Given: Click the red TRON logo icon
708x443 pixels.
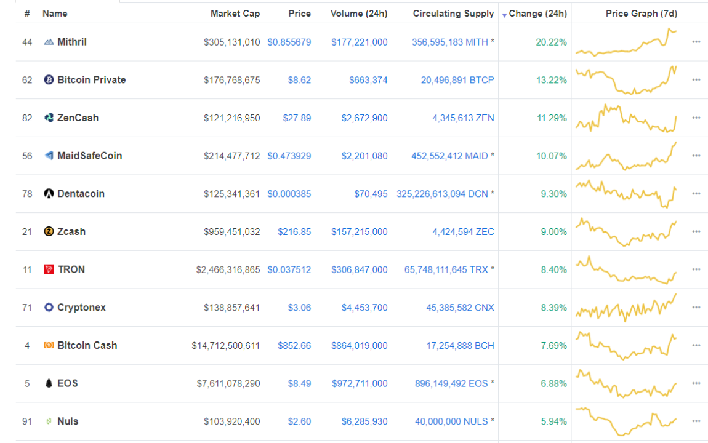Looking at the screenshot, I should [49, 269].
